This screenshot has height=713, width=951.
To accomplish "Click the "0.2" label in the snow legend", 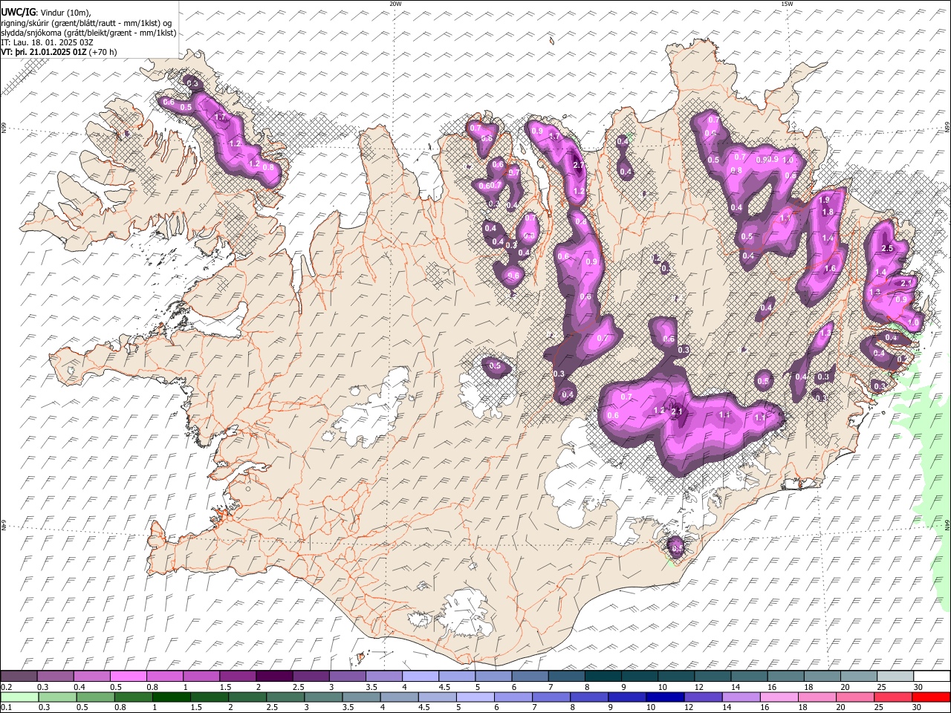I will coord(5,687).
